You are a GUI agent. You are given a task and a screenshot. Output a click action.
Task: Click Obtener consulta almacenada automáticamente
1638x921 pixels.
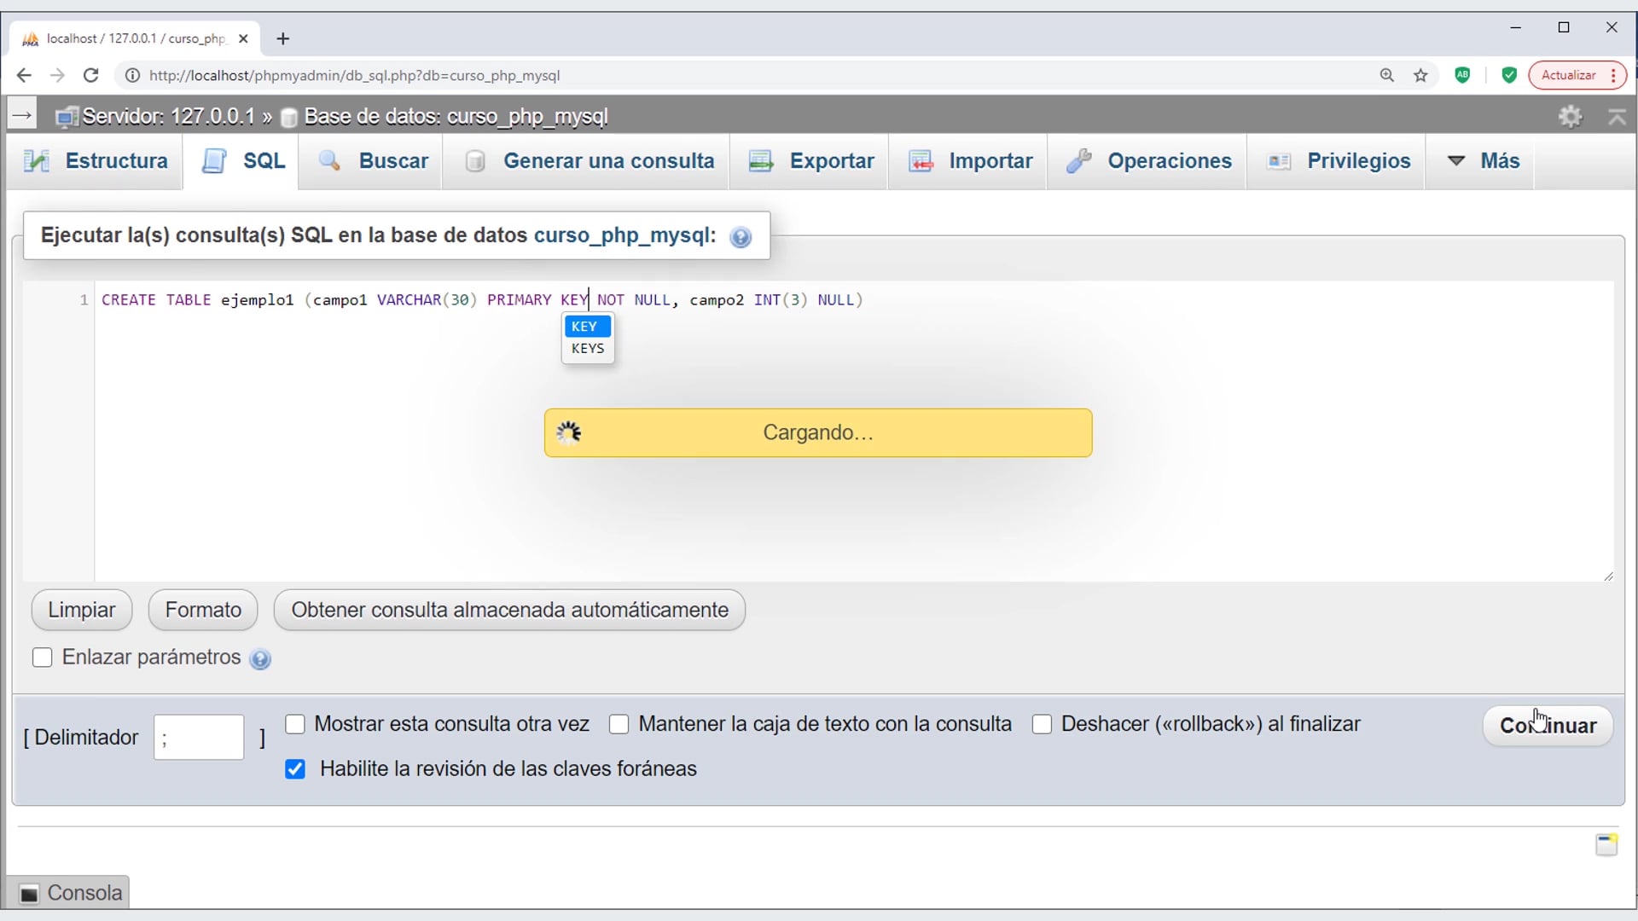click(509, 610)
